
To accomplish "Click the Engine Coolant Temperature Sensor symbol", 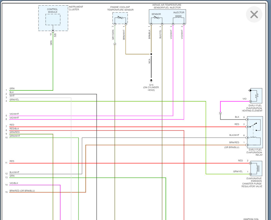I will click(120, 18).
